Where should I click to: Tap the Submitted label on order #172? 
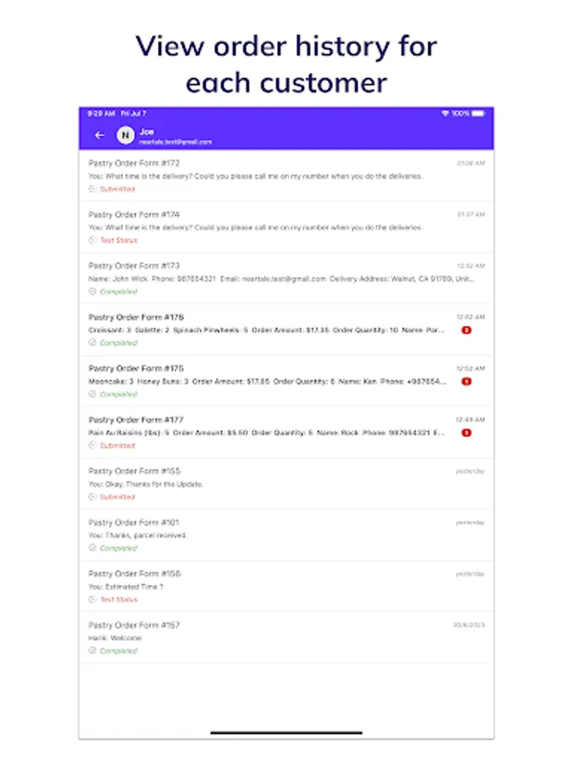[x=117, y=189]
